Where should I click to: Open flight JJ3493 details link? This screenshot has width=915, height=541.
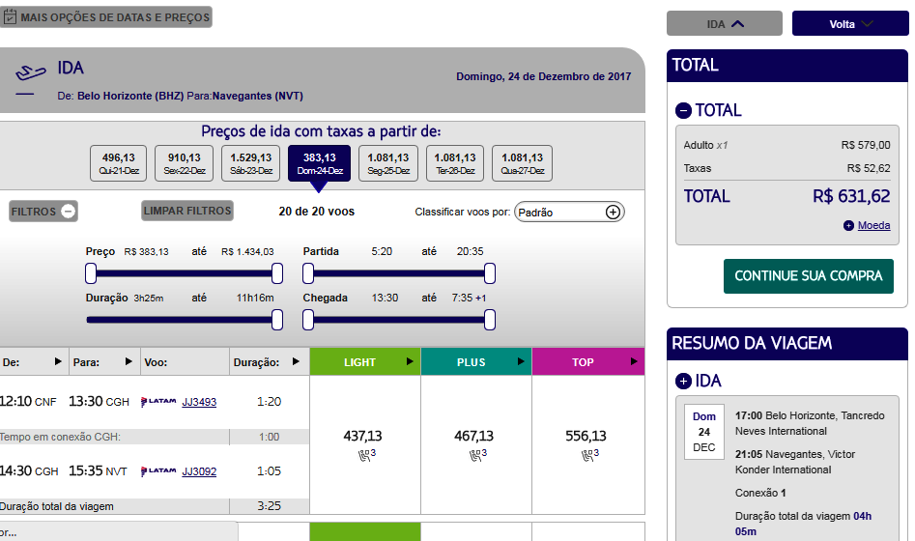pyautogui.click(x=199, y=402)
